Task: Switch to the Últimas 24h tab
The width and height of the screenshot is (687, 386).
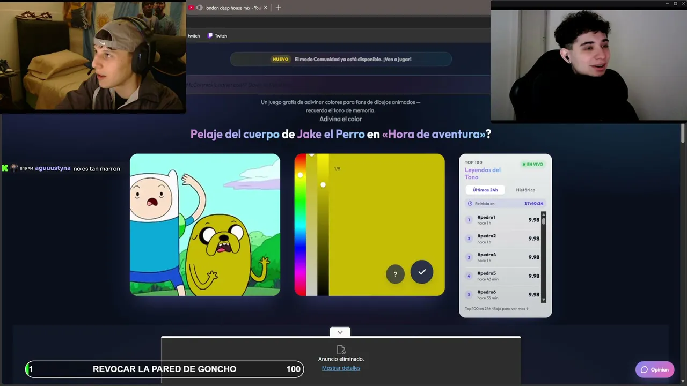Action: click(485, 190)
